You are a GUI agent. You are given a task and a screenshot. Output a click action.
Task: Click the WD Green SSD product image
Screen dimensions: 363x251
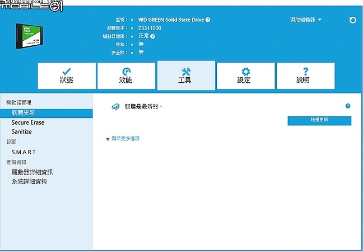coord(29,36)
